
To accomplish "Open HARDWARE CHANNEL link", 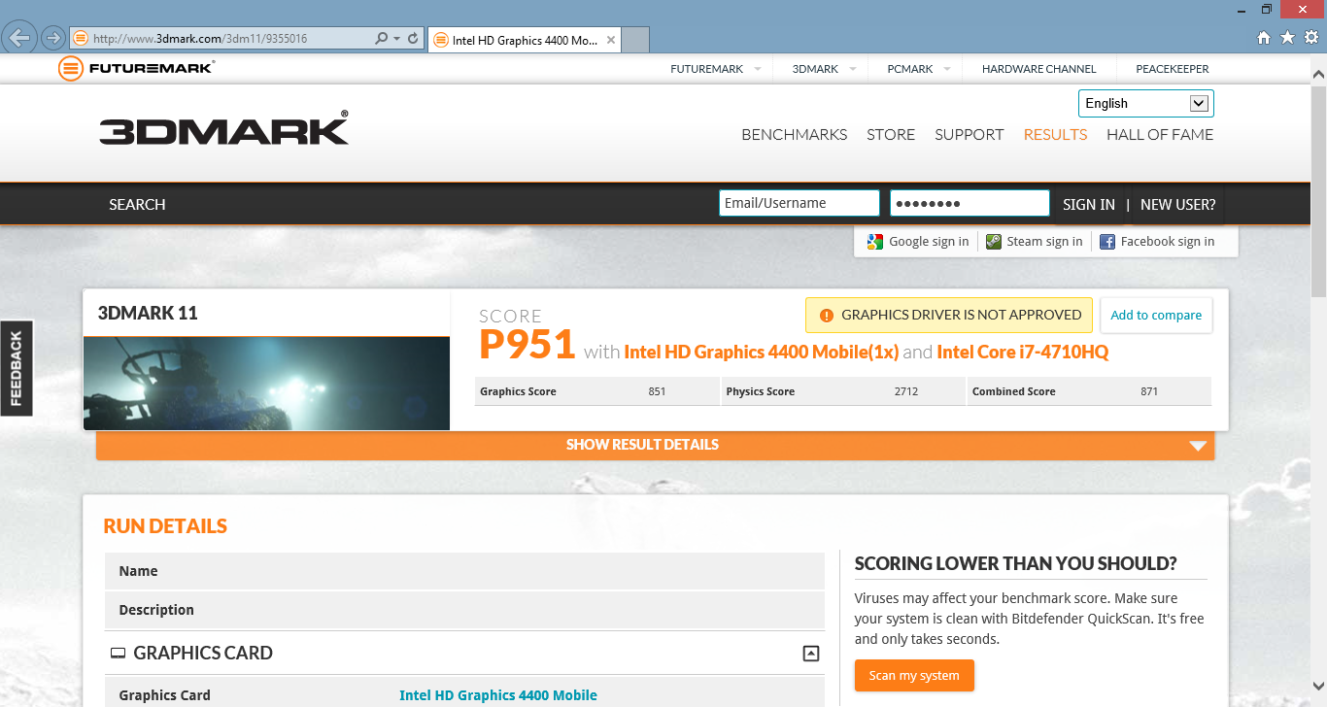I will coord(1038,69).
